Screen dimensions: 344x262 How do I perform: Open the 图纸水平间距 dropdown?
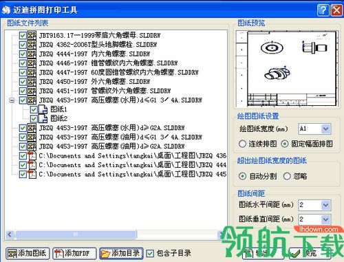325,205
